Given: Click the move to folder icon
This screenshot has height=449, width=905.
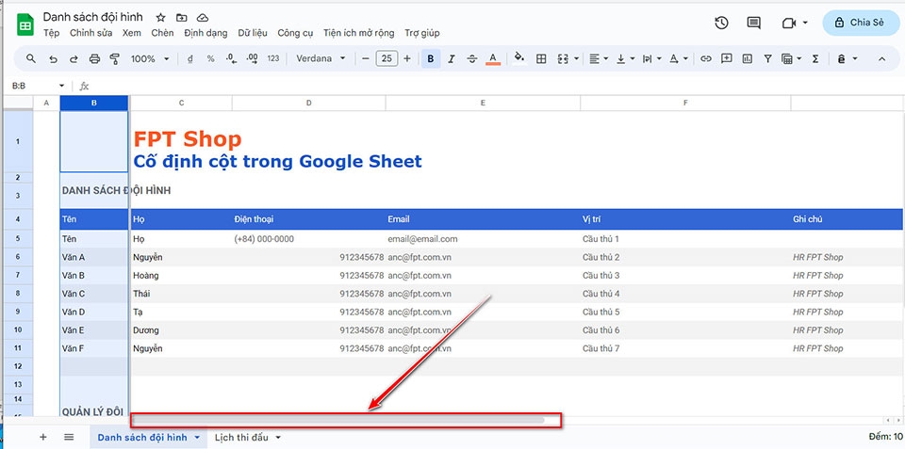Looking at the screenshot, I should click(182, 17).
